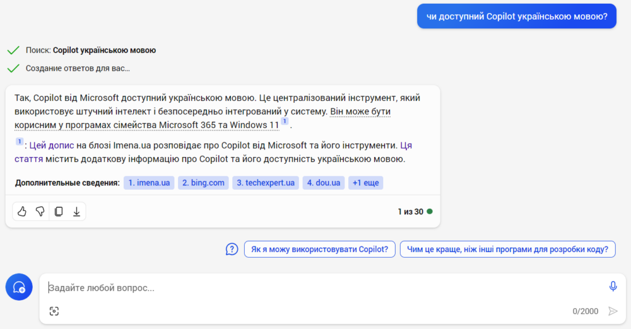The width and height of the screenshot is (631, 329).
Task: Click the '0/2000' character counter
Action: point(585,311)
